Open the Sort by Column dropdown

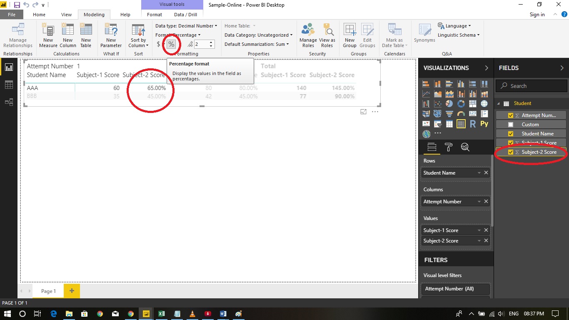pyautogui.click(x=138, y=35)
